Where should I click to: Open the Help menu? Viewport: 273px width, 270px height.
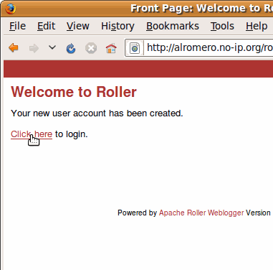pos(257,26)
